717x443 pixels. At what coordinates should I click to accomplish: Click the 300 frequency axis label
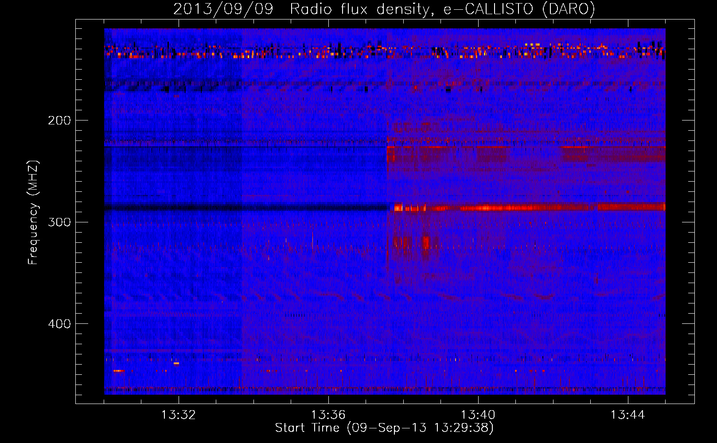(59, 222)
